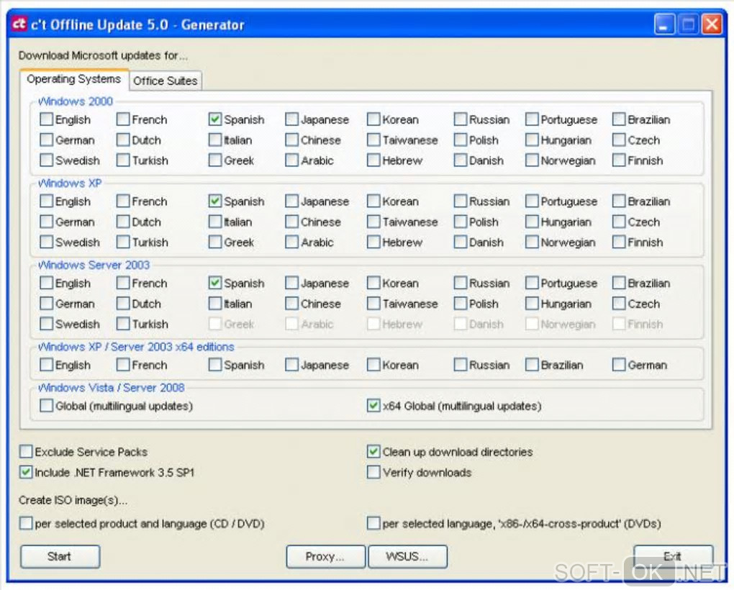
Task: Check Taiwanese under Windows Server 2003
Action: click(x=373, y=304)
